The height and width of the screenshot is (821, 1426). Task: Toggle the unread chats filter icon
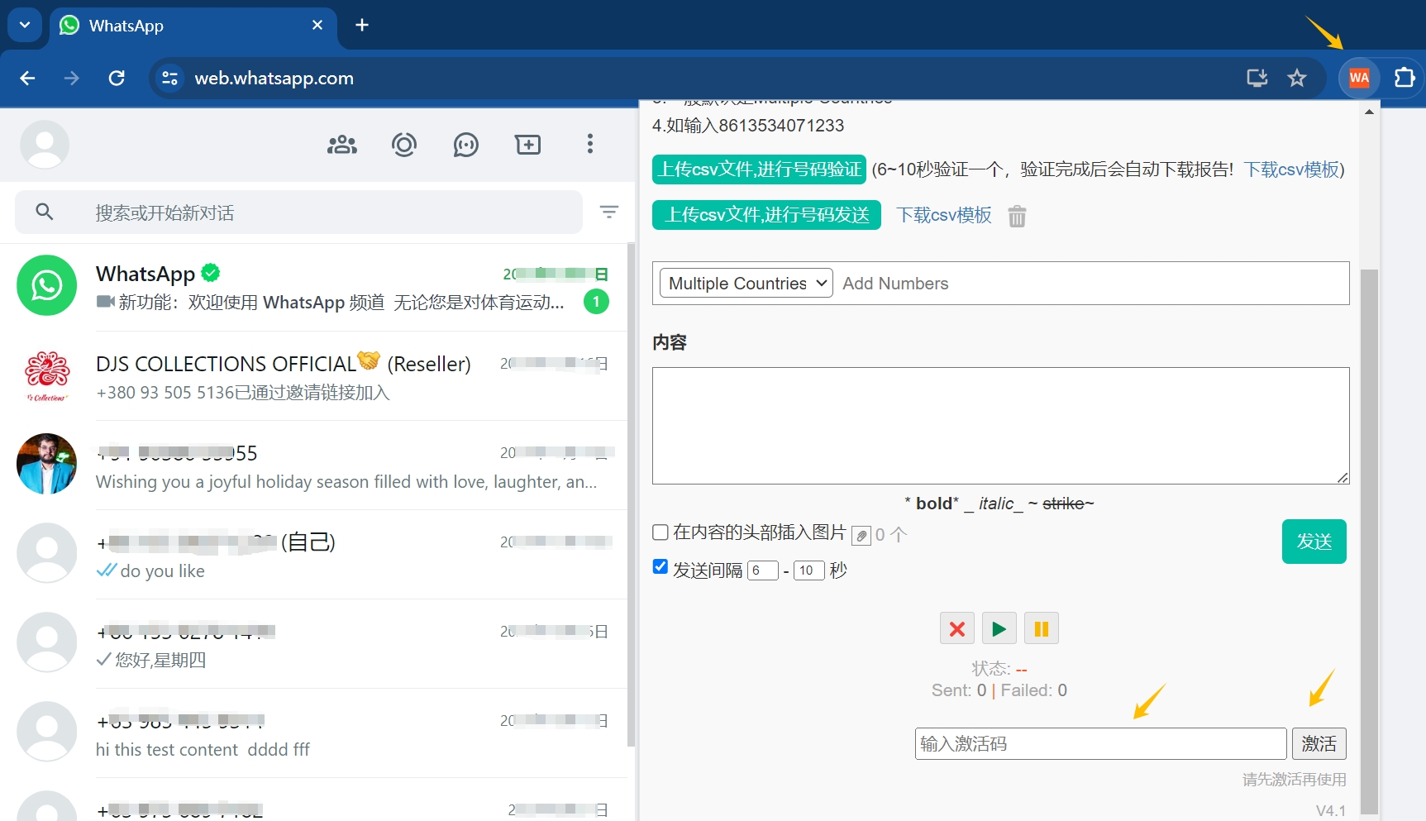pyautogui.click(x=609, y=212)
